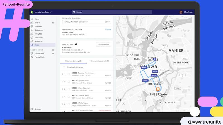Image resolution: width=223 pixels, height=125 pixels.
Task: Click the red 'Delivery attempted' status
Action: (105, 111)
